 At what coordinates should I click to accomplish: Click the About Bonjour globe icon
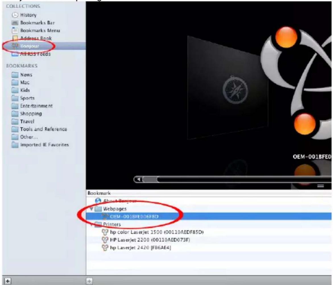(x=98, y=201)
